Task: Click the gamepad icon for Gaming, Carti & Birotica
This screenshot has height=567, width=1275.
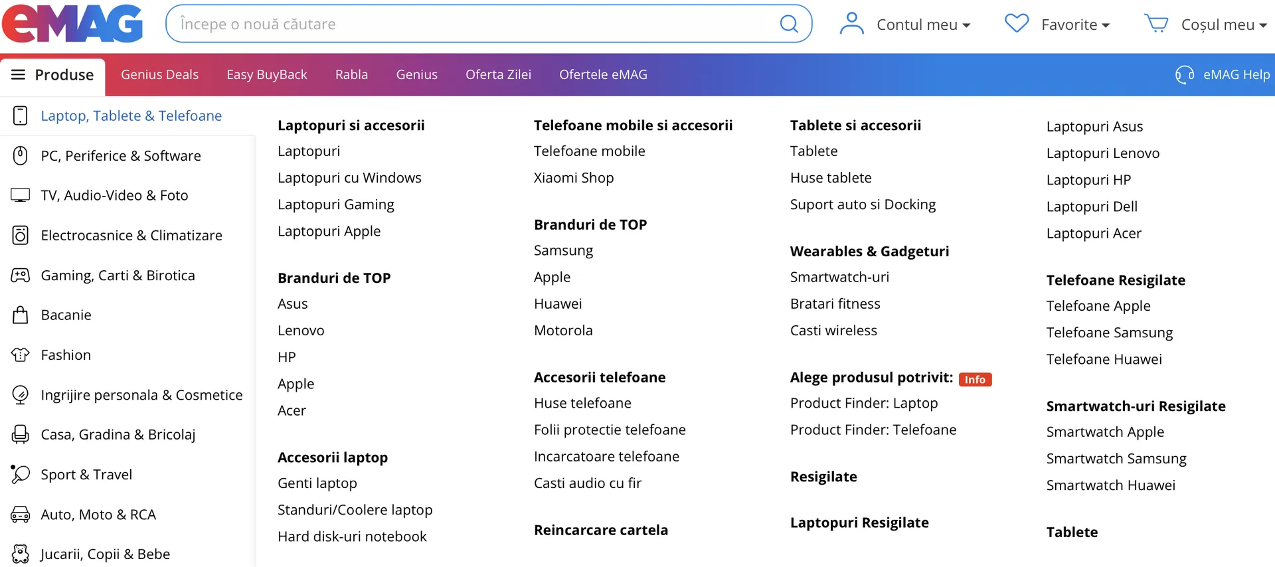Action: tap(21, 275)
